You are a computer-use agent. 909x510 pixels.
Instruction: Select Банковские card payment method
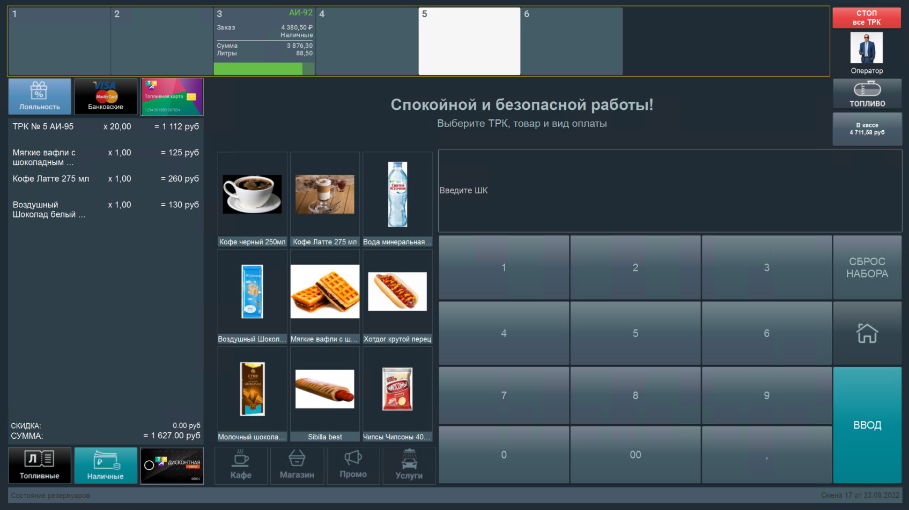point(106,96)
